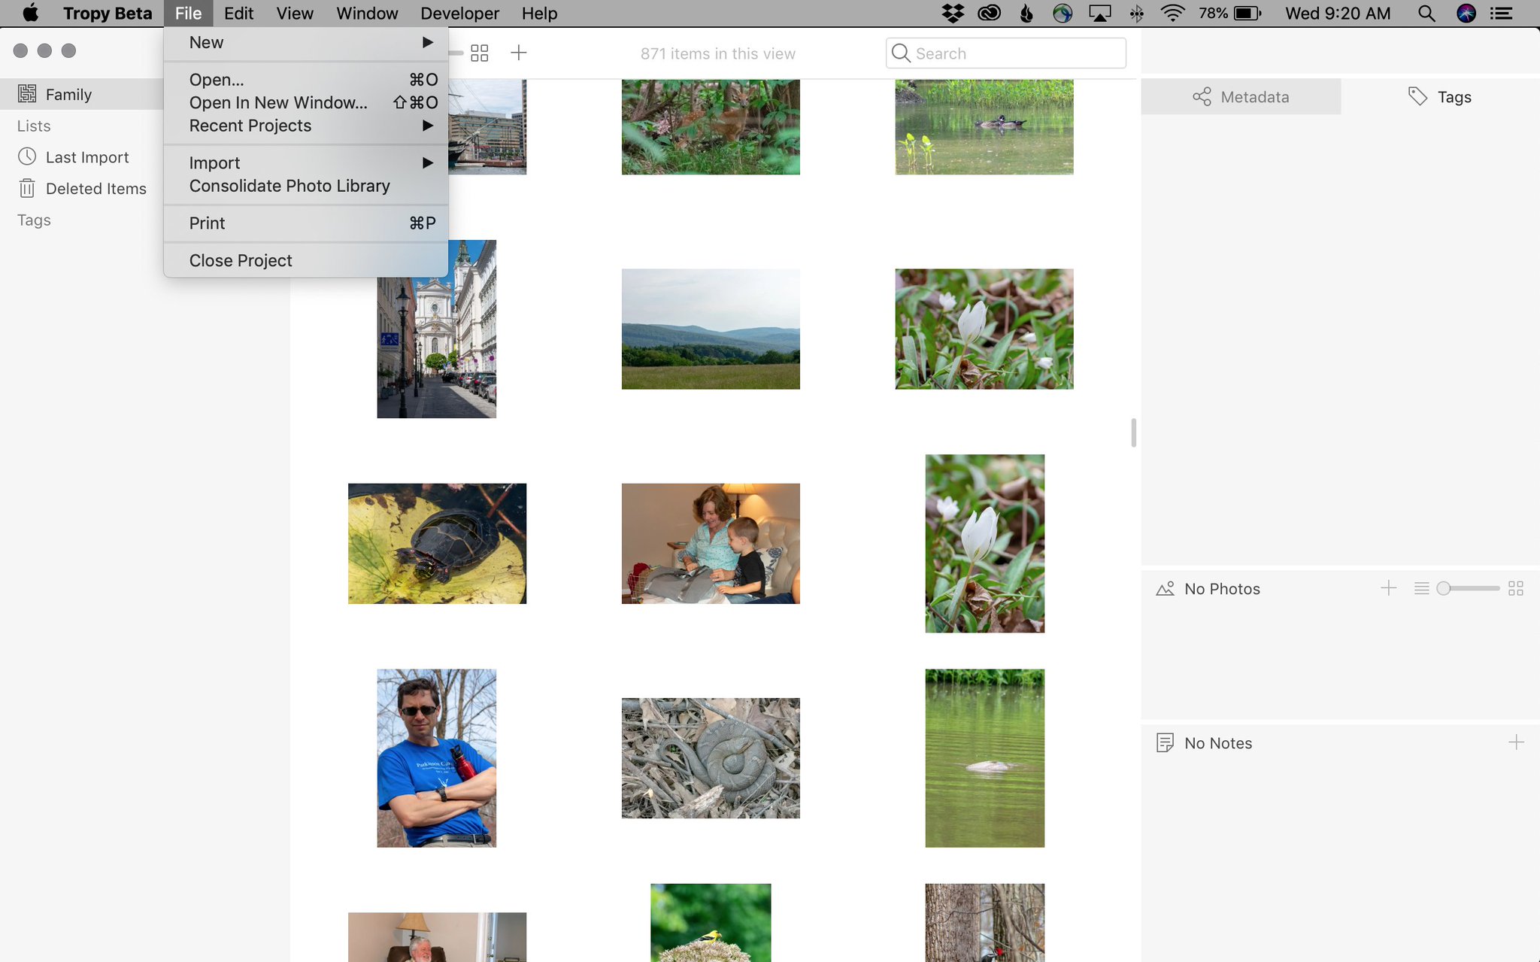Open the View menu
The width and height of the screenshot is (1540, 962).
click(295, 14)
